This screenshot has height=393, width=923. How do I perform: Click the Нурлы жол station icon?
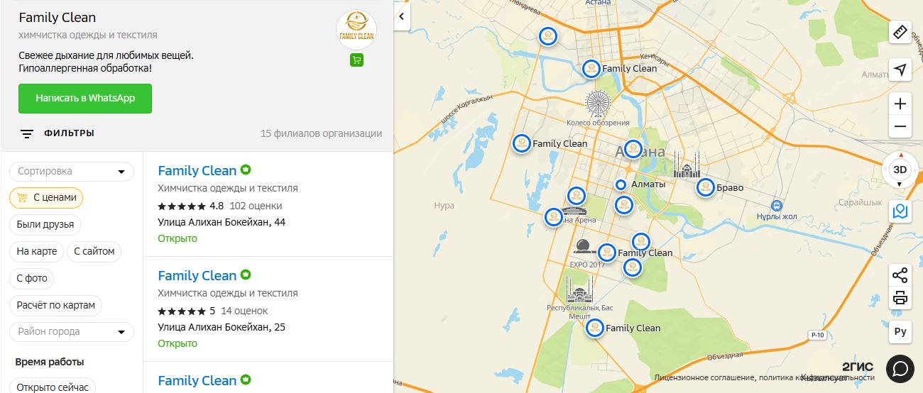pyautogui.click(x=777, y=205)
